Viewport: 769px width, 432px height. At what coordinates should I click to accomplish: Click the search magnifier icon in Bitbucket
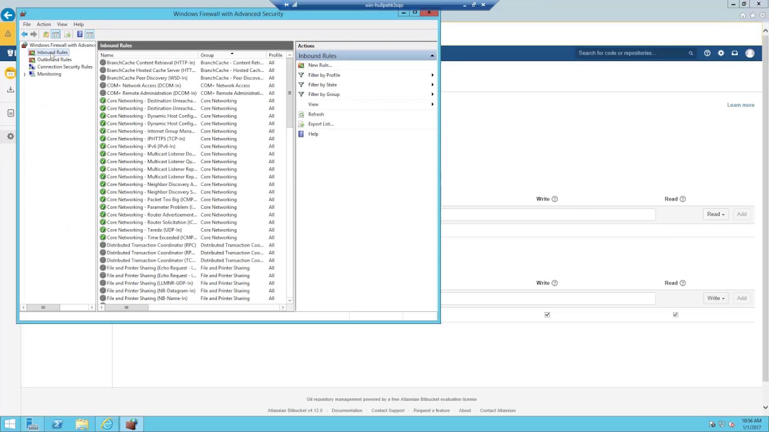(691, 53)
